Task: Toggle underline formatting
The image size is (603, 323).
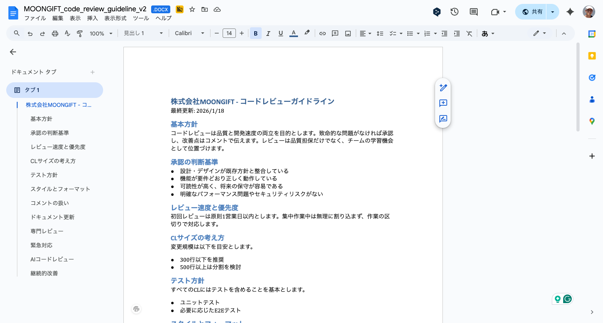Action: tap(280, 34)
